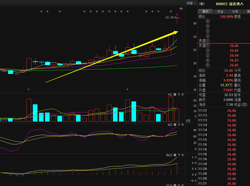Select the sell level ⑤ row

click(224, 21)
